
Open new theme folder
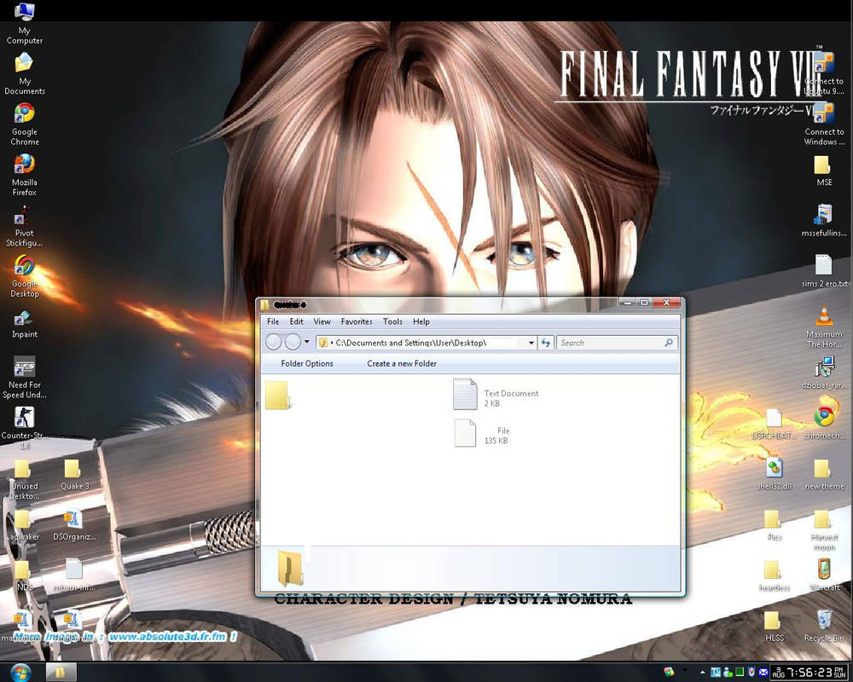tap(824, 474)
